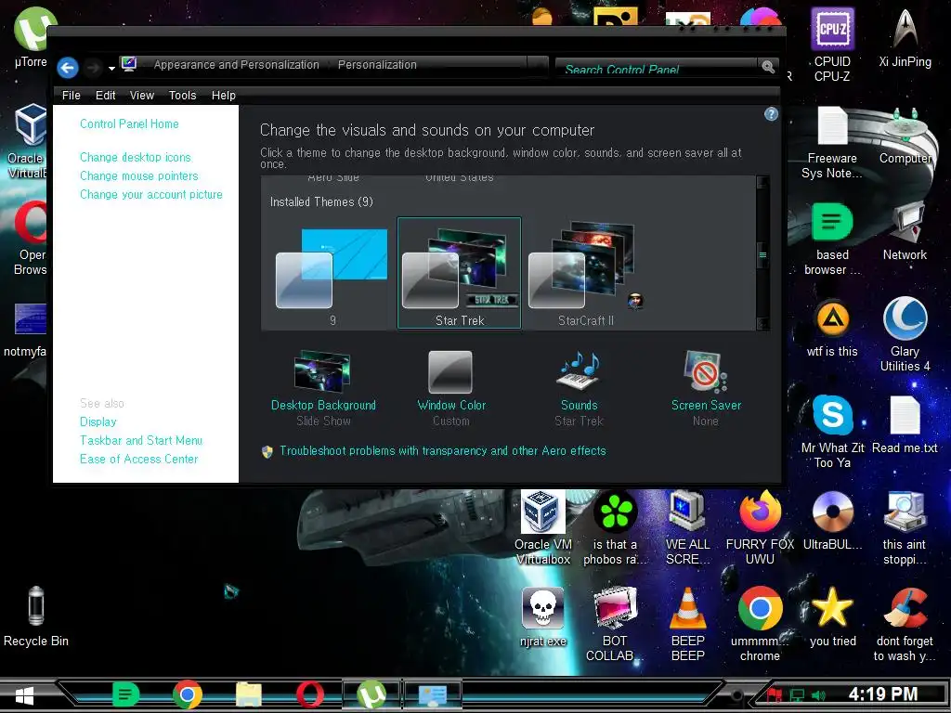Click the theme list scrollbar thumb
This screenshot has width=951, height=713.
763,254
